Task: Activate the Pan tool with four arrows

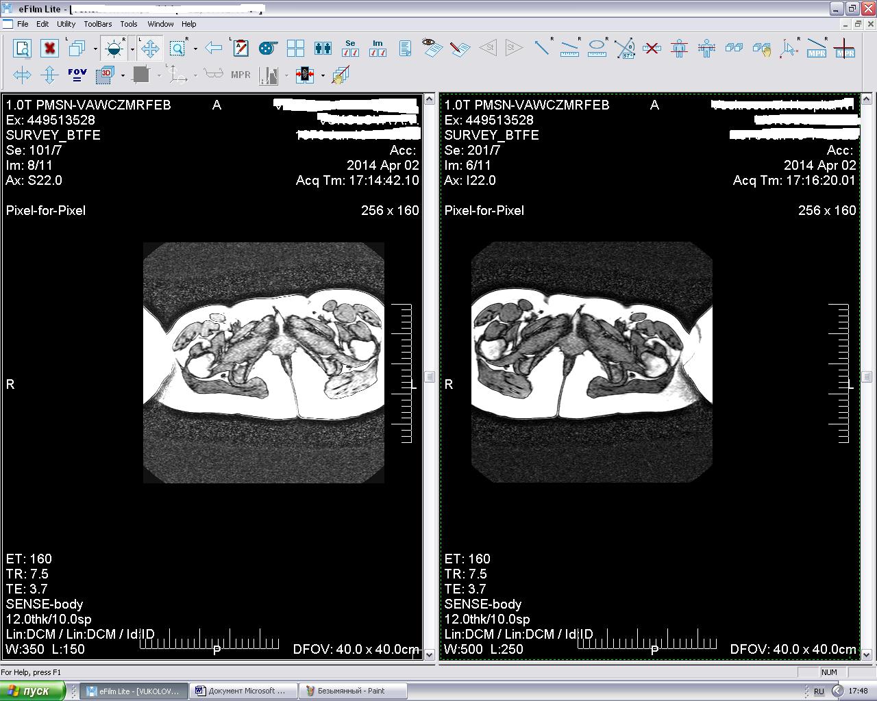Action: (150, 49)
